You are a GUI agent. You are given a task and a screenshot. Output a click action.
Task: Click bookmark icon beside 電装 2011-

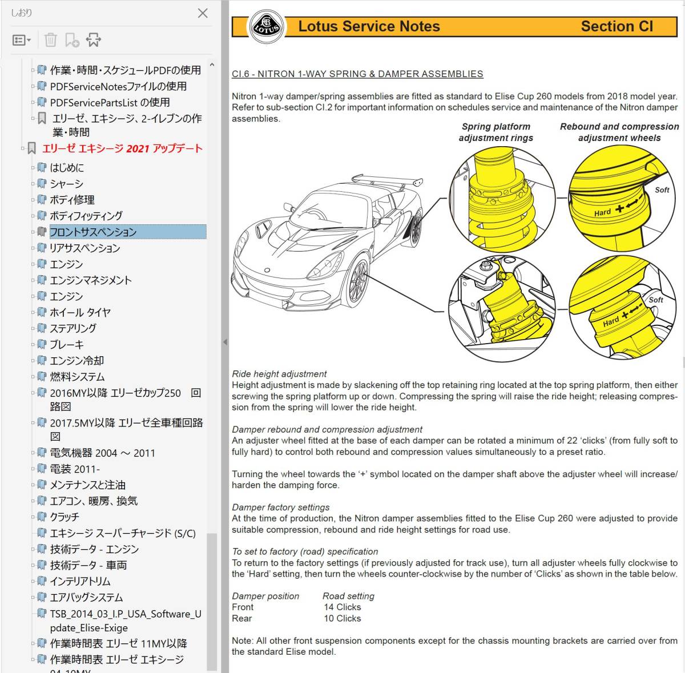[42, 469]
